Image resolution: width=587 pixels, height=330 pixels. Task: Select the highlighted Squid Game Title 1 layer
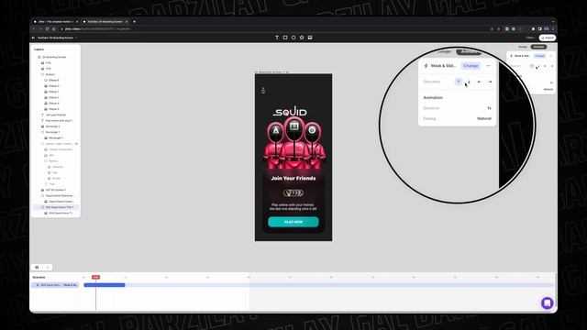pos(56,207)
